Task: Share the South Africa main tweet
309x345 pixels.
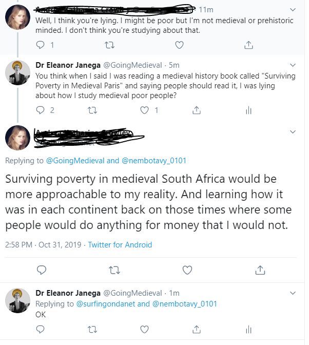Action: click(x=260, y=270)
